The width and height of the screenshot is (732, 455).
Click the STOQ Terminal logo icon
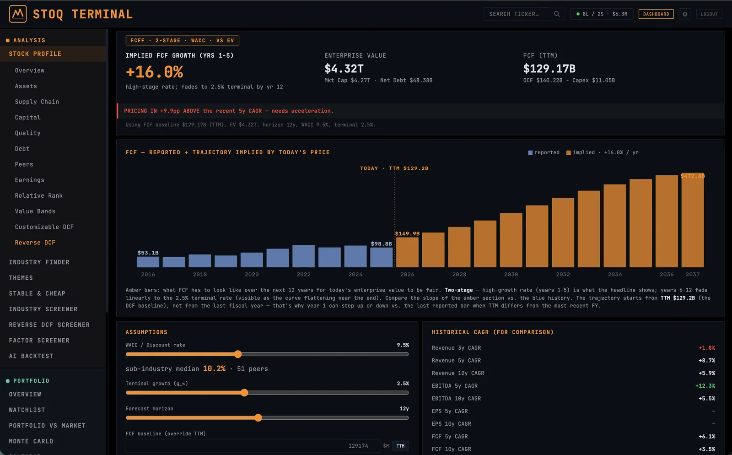point(18,14)
